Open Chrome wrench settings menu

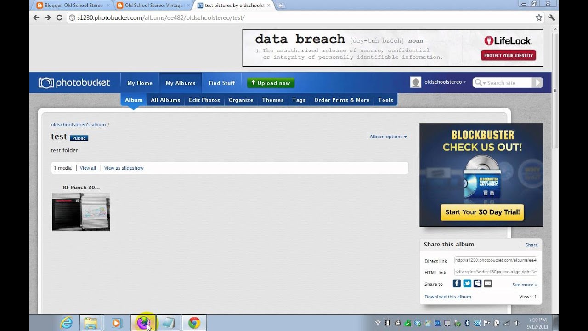(552, 17)
